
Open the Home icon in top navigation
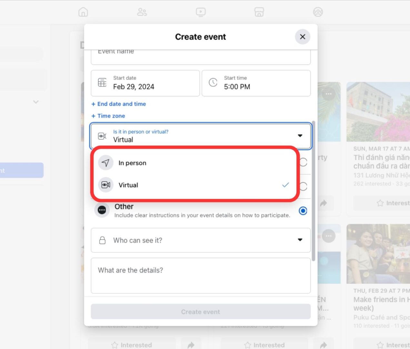[83, 12]
